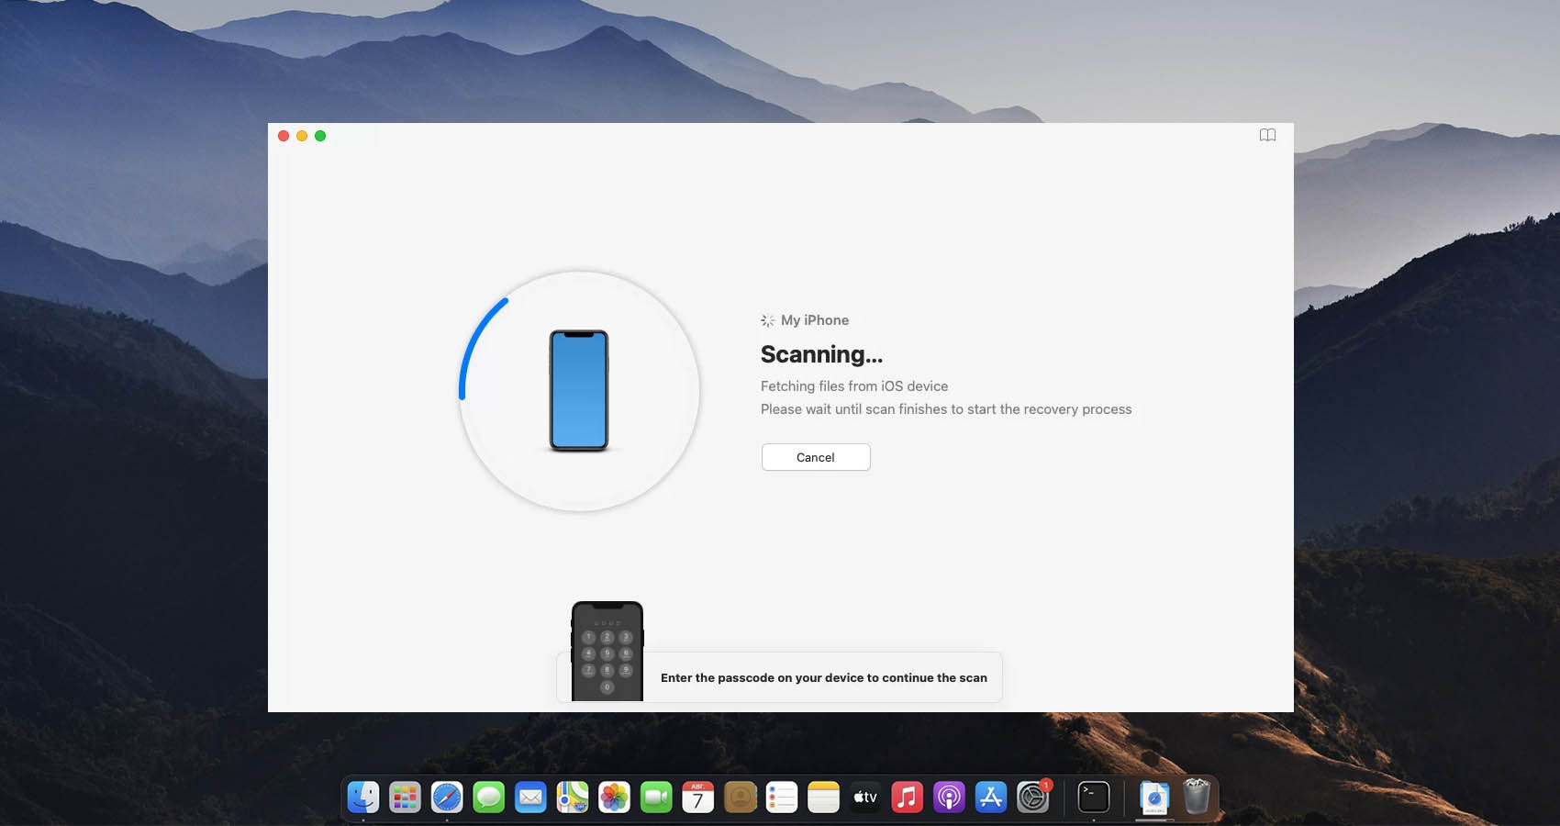Close the scanning window with red button

[x=284, y=136]
